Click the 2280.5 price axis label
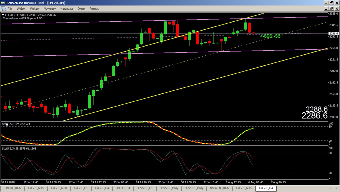This screenshot has width=340, height=192. pos(334,36)
